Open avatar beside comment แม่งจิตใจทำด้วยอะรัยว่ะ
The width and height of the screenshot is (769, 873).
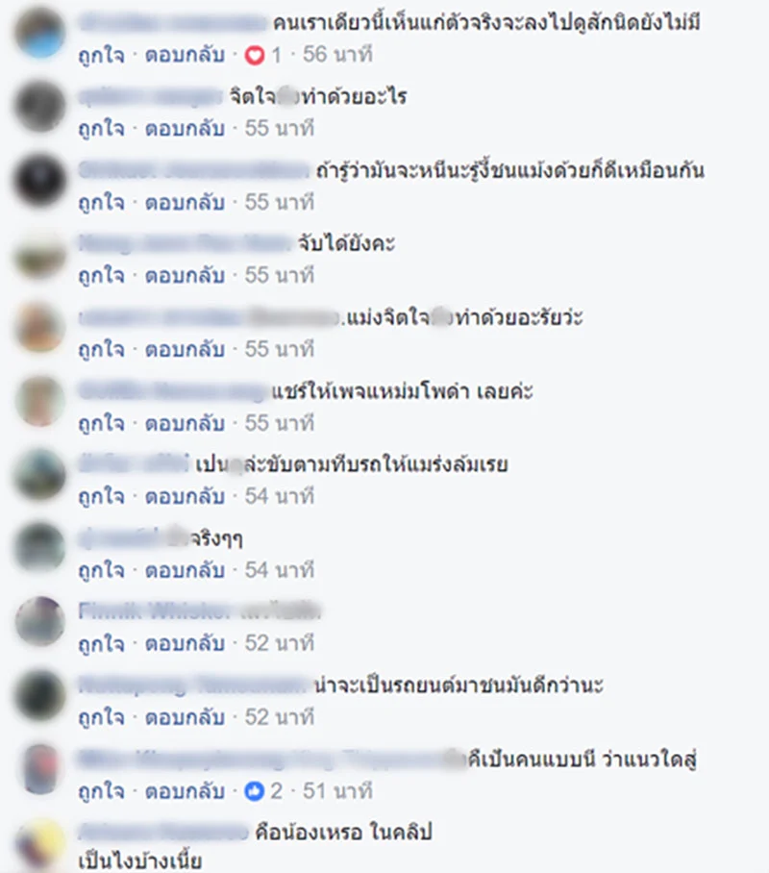39,327
